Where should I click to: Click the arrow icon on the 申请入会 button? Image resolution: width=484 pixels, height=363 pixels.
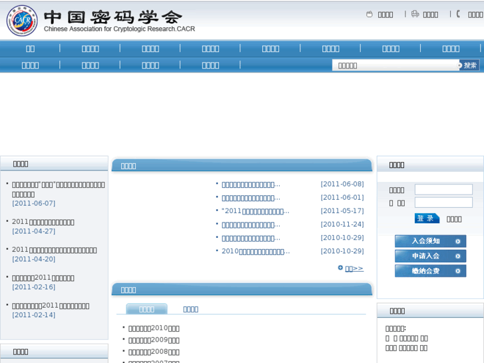tap(458, 256)
